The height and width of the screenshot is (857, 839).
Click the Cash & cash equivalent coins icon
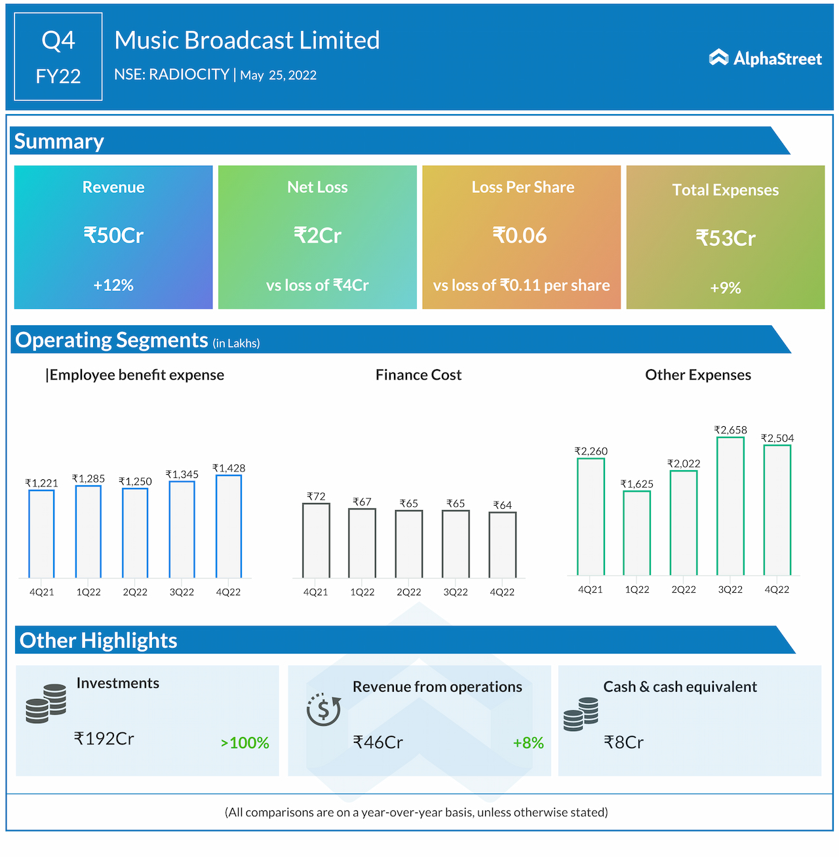(581, 714)
